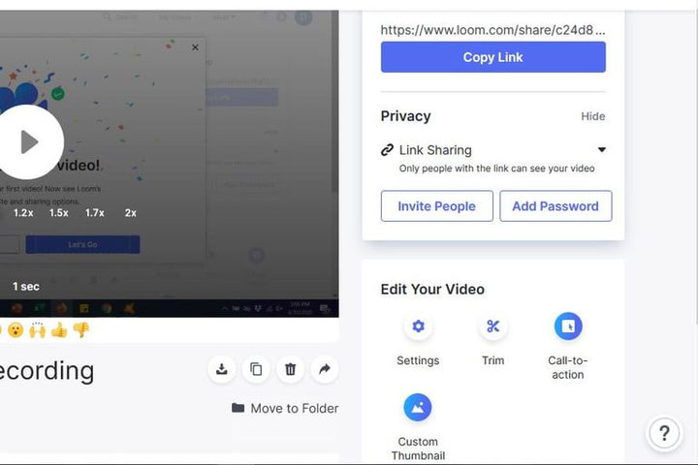Duplicate the video with copy icon
This screenshot has height=465, width=698.
(x=256, y=369)
